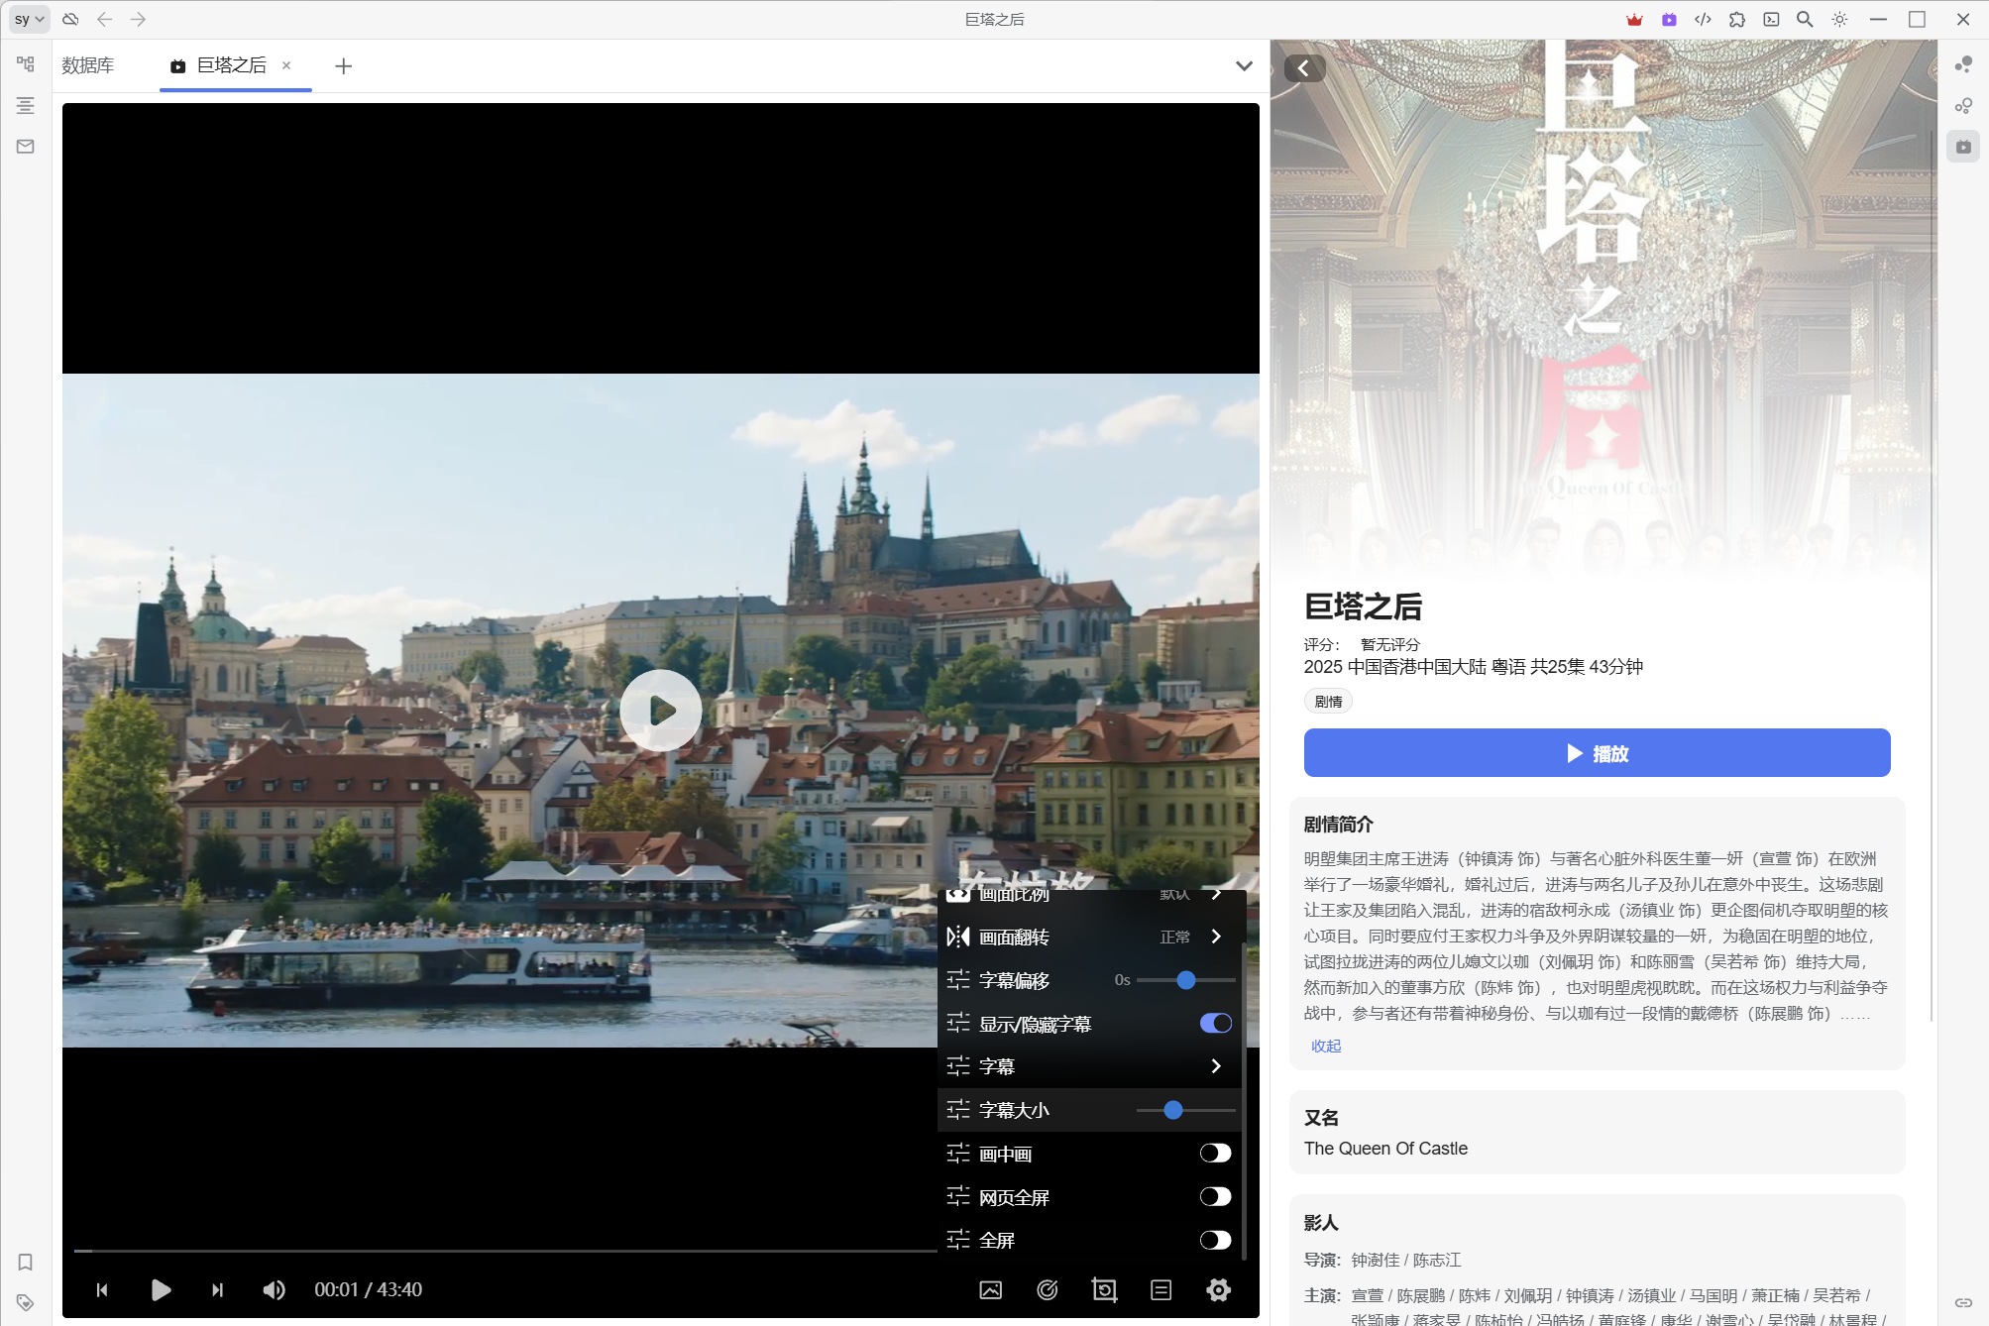Image resolution: width=1989 pixels, height=1326 pixels.
Task: Click the target marker icon in player bar
Action: 1047,1289
